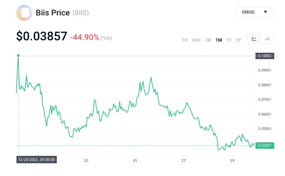The width and height of the screenshot is (285, 176).
Task: Select the 1M time range
Action: pyautogui.click(x=219, y=40)
